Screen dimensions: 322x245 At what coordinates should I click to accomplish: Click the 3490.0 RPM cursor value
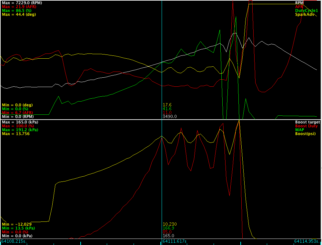point(170,117)
